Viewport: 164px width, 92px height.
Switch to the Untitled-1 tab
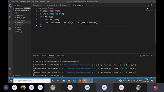point(37,5)
